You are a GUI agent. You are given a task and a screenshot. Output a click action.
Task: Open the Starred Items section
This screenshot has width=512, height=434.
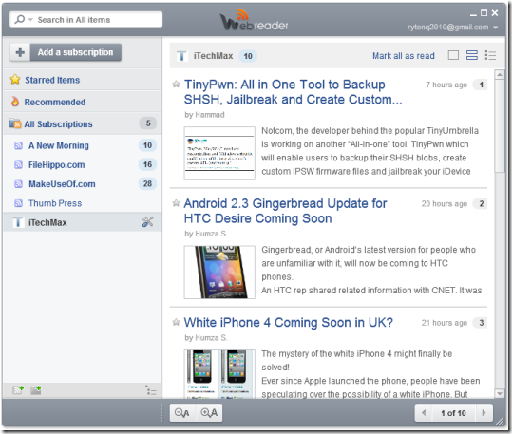[x=52, y=80]
